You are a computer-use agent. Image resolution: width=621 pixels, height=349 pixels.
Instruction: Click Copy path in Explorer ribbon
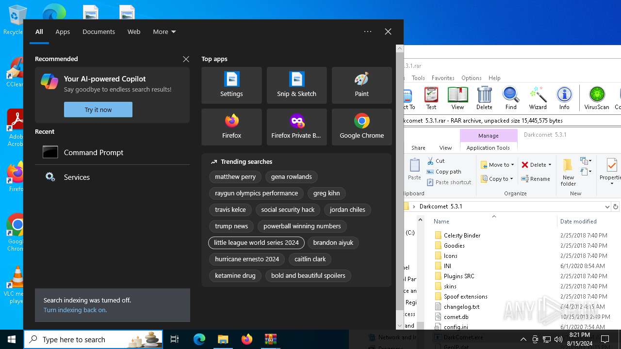click(444, 172)
